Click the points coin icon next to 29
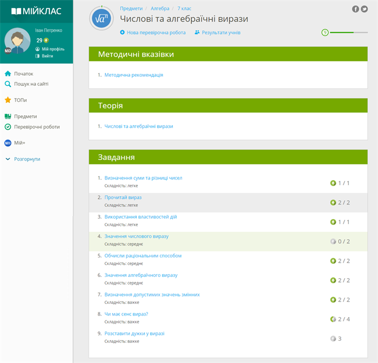The height and width of the screenshot is (363, 378). (47, 41)
